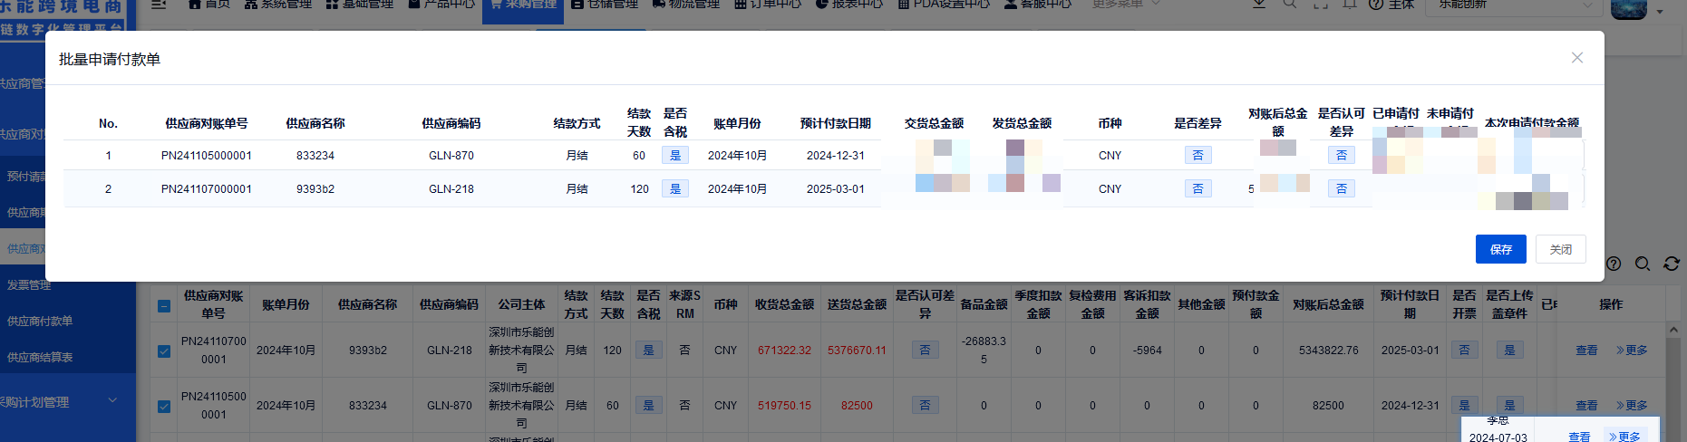
Task: Click 查看 for the 2025-03-01 row
Action: coord(1586,351)
